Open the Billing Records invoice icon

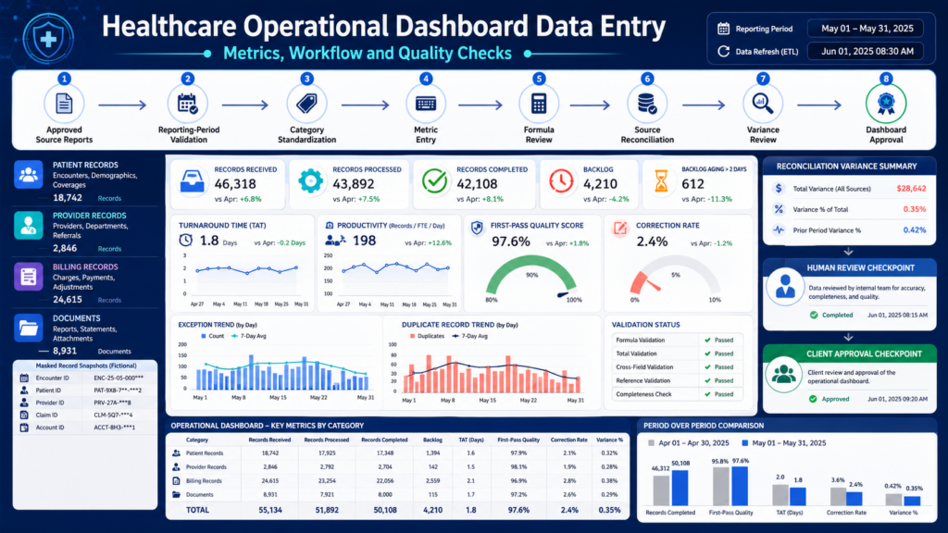coord(29,276)
